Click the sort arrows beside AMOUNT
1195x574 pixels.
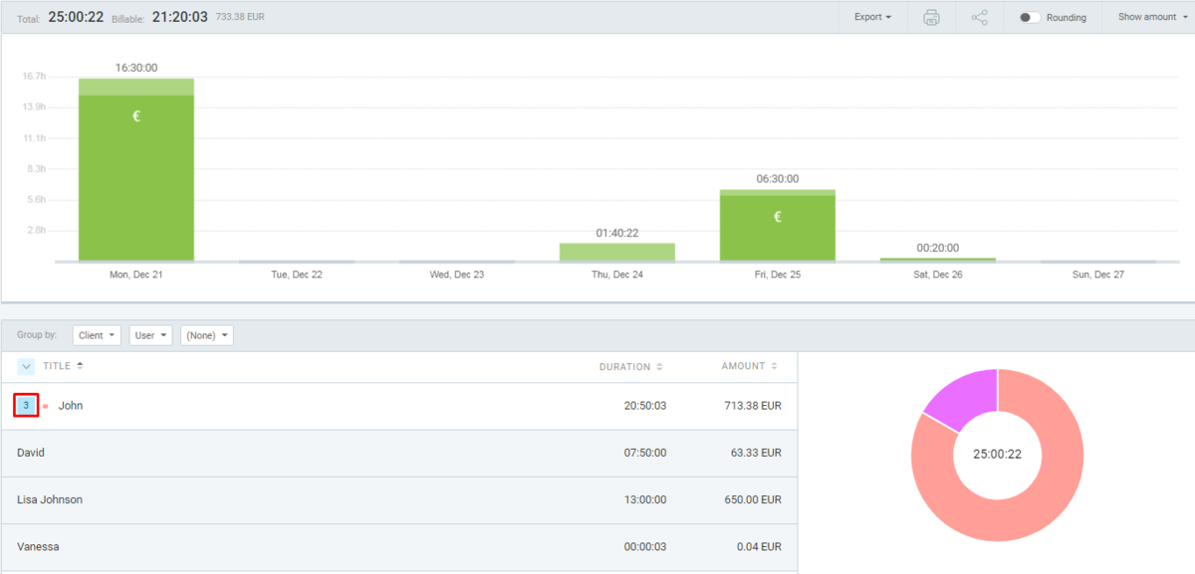775,367
